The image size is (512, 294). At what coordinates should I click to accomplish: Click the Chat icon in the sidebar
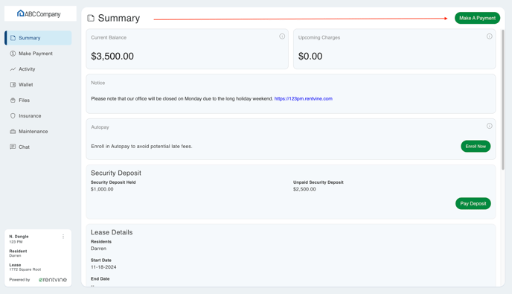coord(13,147)
